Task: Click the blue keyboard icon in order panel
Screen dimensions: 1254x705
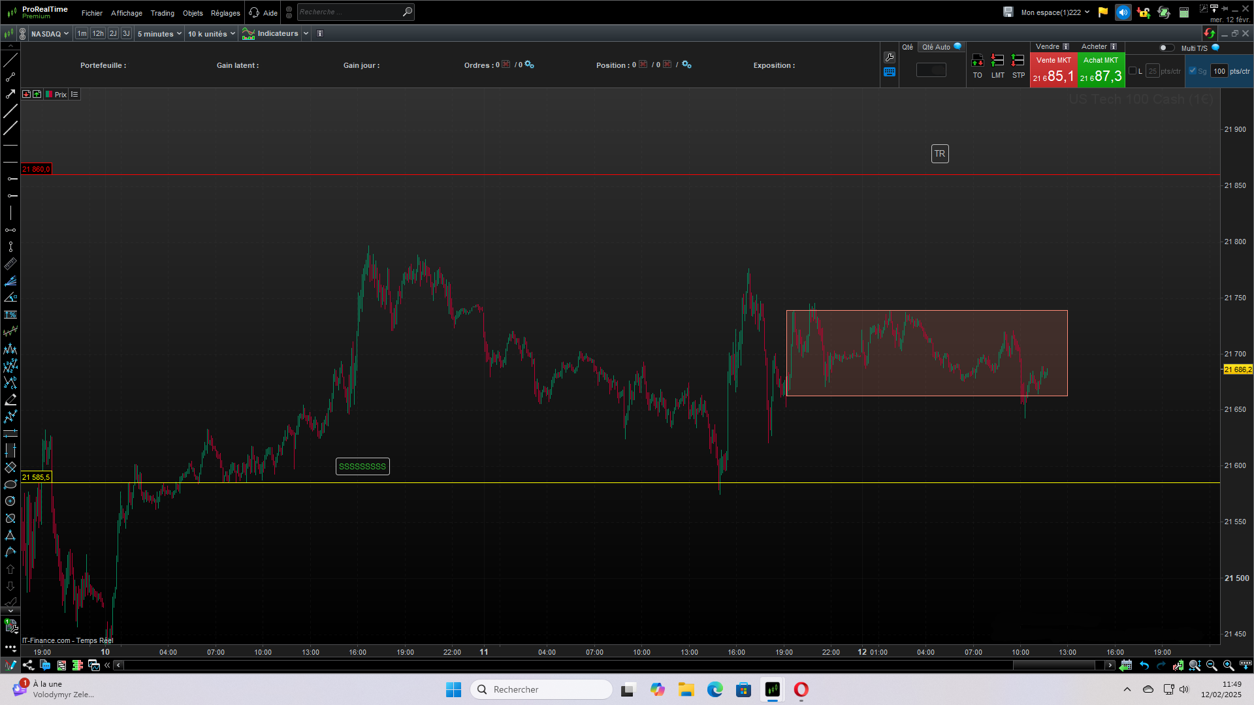Action: click(889, 72)
